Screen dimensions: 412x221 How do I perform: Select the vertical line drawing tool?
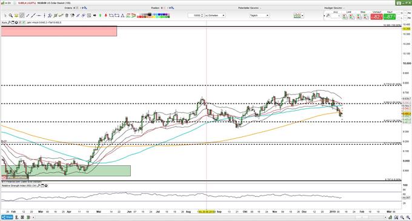click(45, 16)
